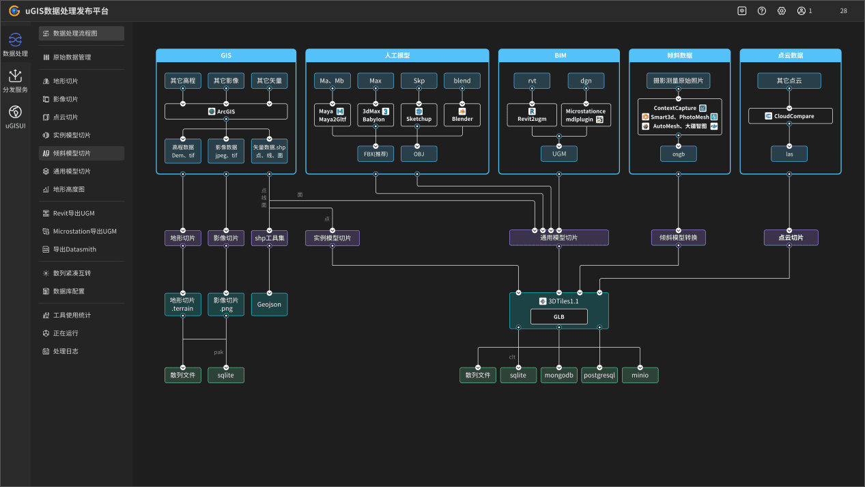Open the uGISUI sidebar section
Viewport: 865px width, 487px height.
pyautogui.click(x=15, y=116)
